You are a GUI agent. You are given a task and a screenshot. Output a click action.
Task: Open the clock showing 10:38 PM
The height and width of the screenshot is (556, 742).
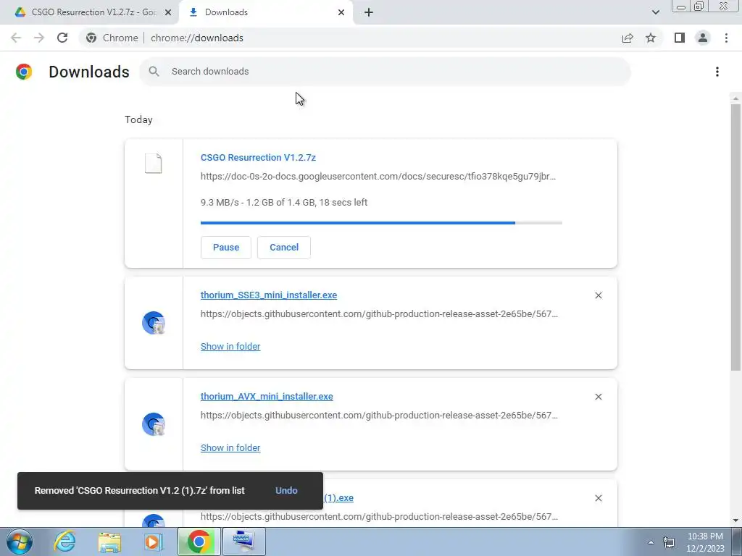click(705, 542)
